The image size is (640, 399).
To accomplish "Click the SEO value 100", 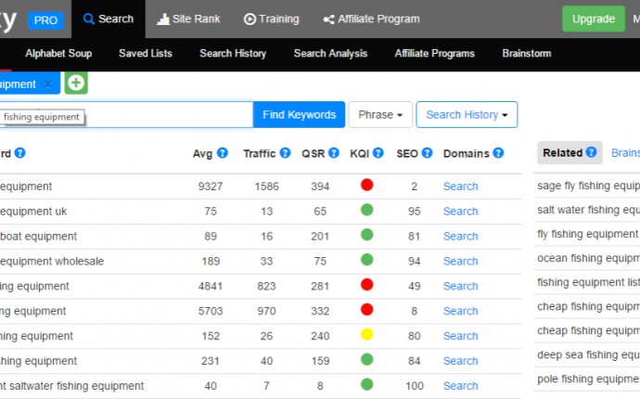I will pyautogui.click(x=415, y=386).
